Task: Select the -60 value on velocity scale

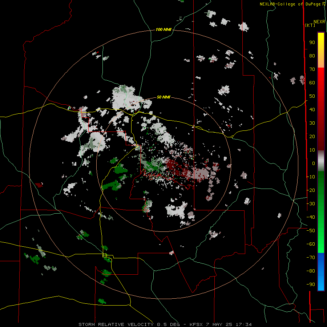Action: (x=311, y=244)
